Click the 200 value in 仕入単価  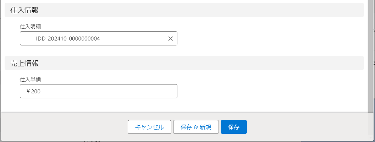coord(36,92)
